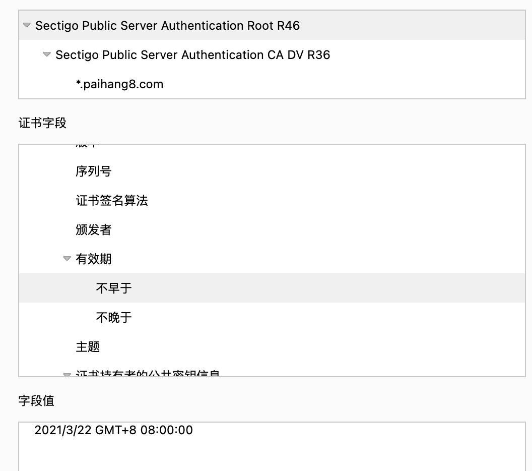Collapse the Sectigo Root R46 disclosure triangle
The height and width of the screenshot is (471, 532).
point(27,25)
